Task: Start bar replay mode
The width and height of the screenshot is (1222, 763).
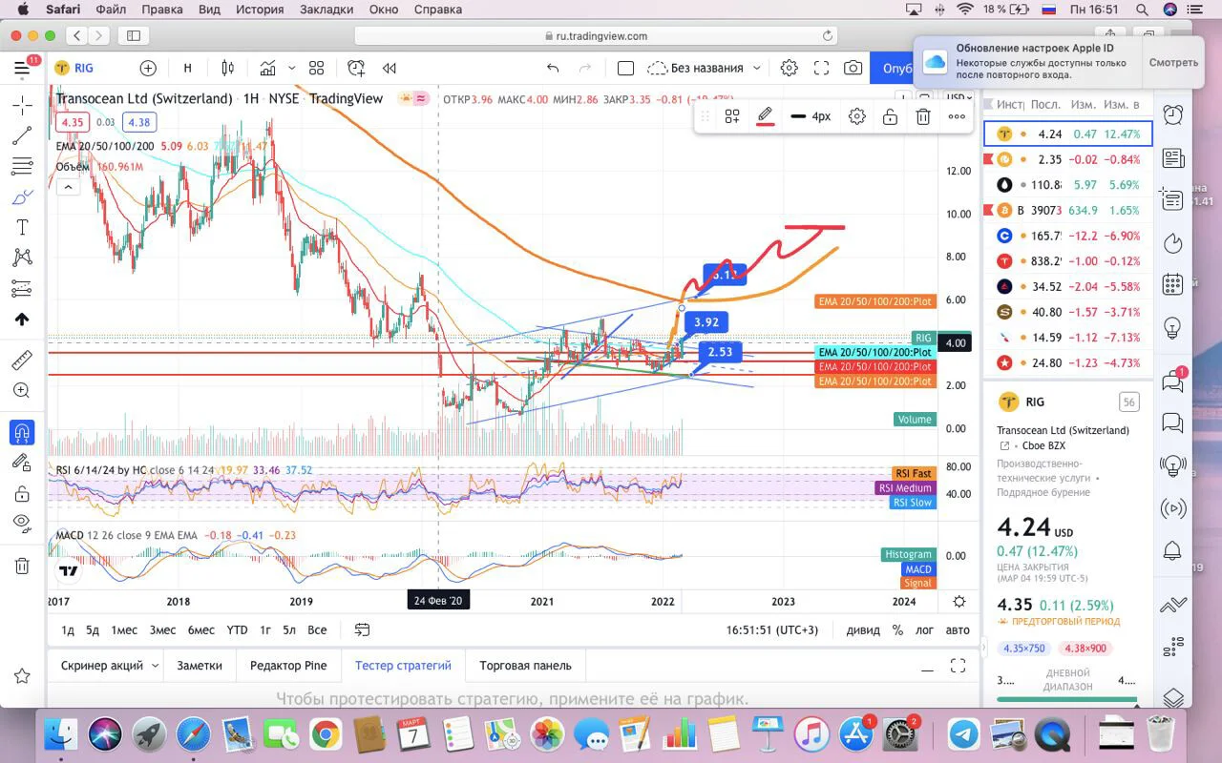Action: tap(390, 68)
